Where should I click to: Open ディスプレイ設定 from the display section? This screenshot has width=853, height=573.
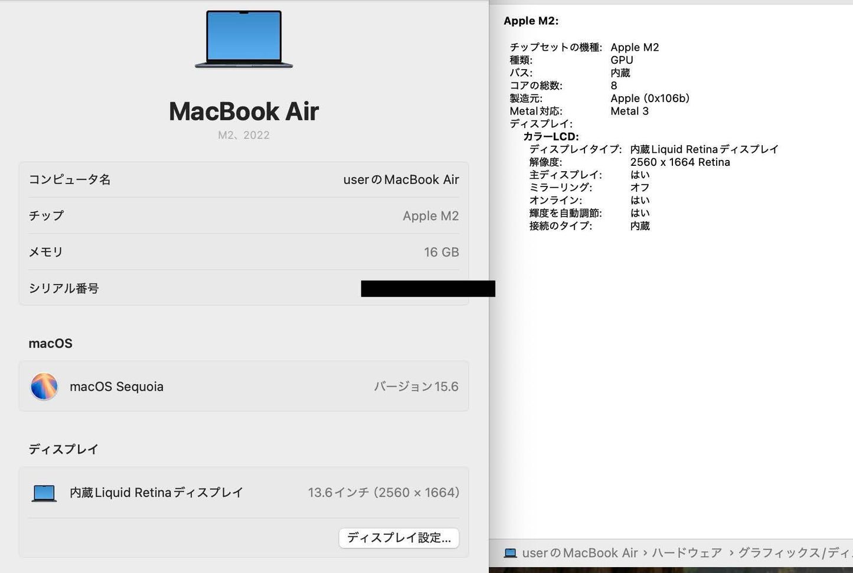pos(399,538)
